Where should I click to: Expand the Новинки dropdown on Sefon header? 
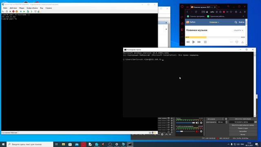click(x=214, y=22)
